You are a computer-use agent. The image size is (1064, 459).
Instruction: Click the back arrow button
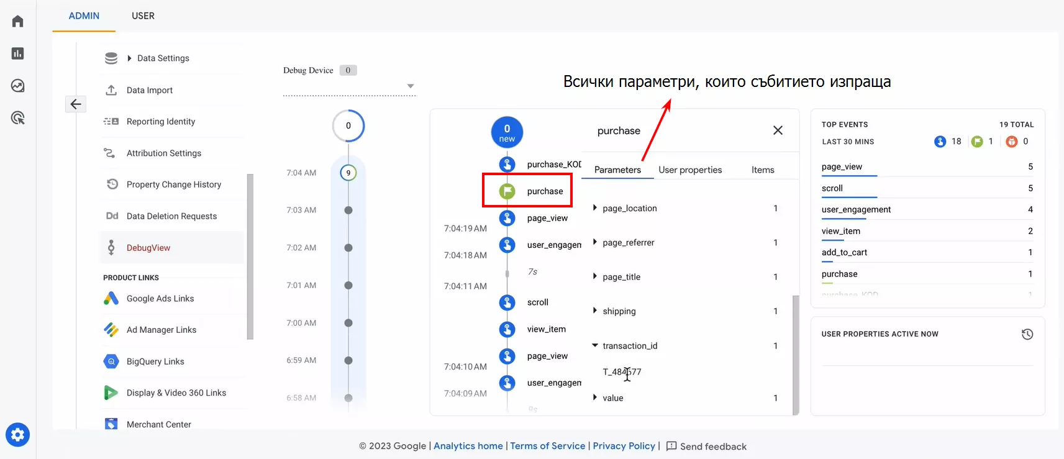click(x=76, y=104)
